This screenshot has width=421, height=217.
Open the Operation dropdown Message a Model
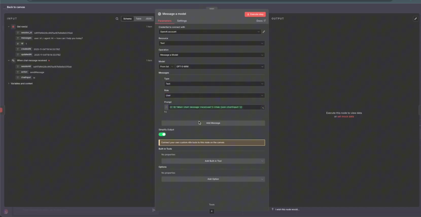click(x=212, y=55)
